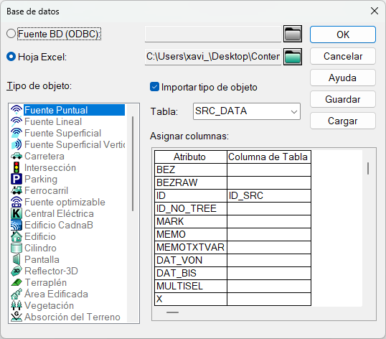Open the Tabla SRC_DATA dropdown

pos(247,111)
